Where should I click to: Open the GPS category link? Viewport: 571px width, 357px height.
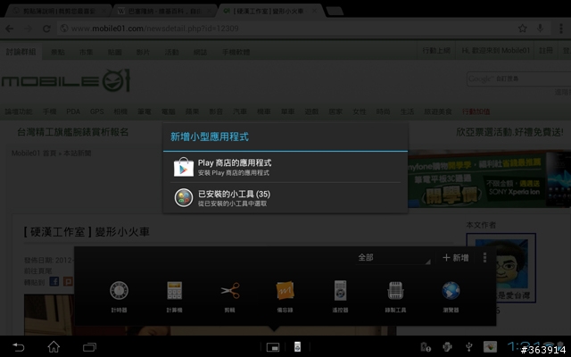coord(97,112)
